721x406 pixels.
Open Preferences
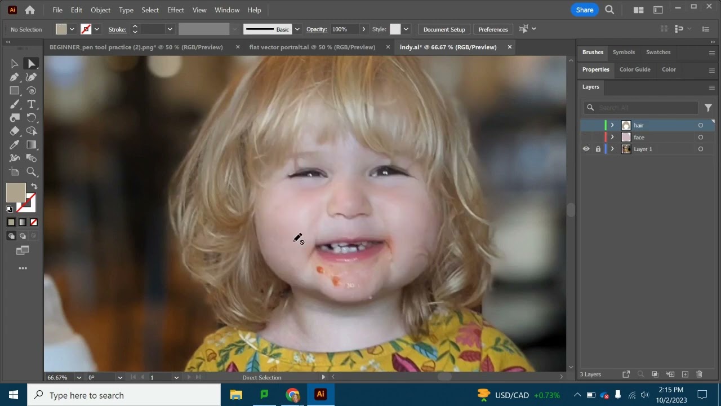493,29
